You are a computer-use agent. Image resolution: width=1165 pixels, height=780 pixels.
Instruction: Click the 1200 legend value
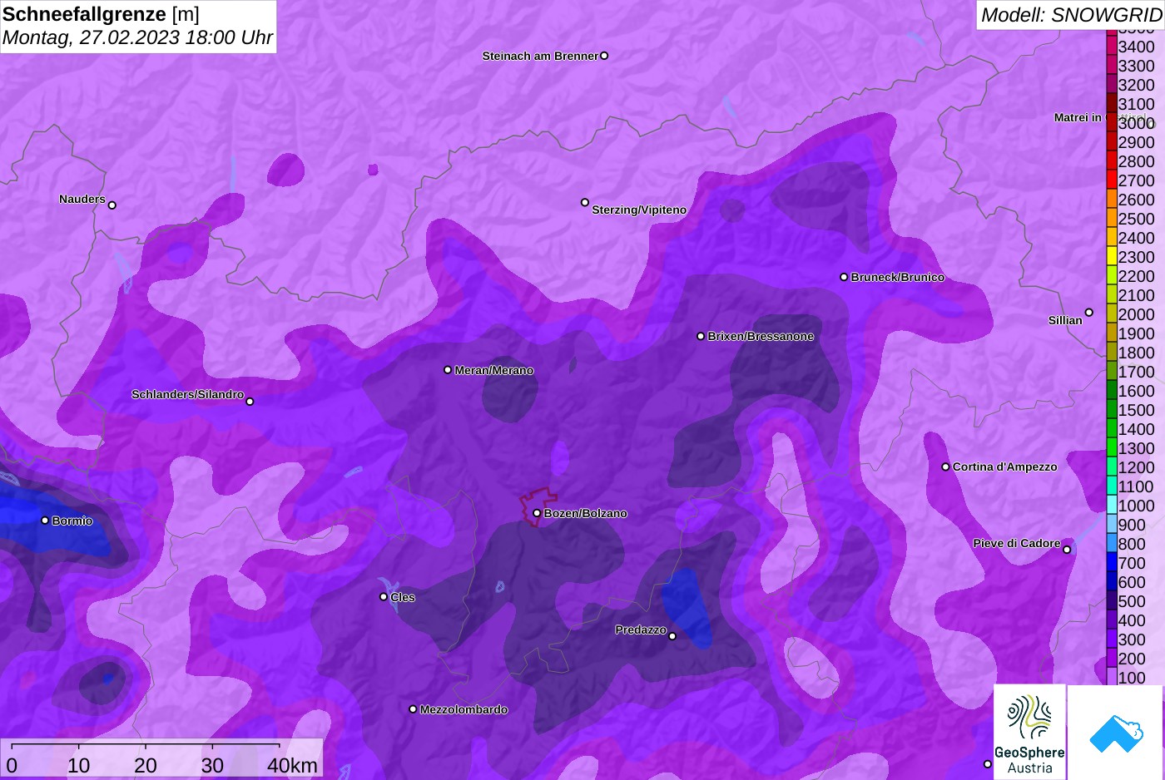(x=1137, y=468)
